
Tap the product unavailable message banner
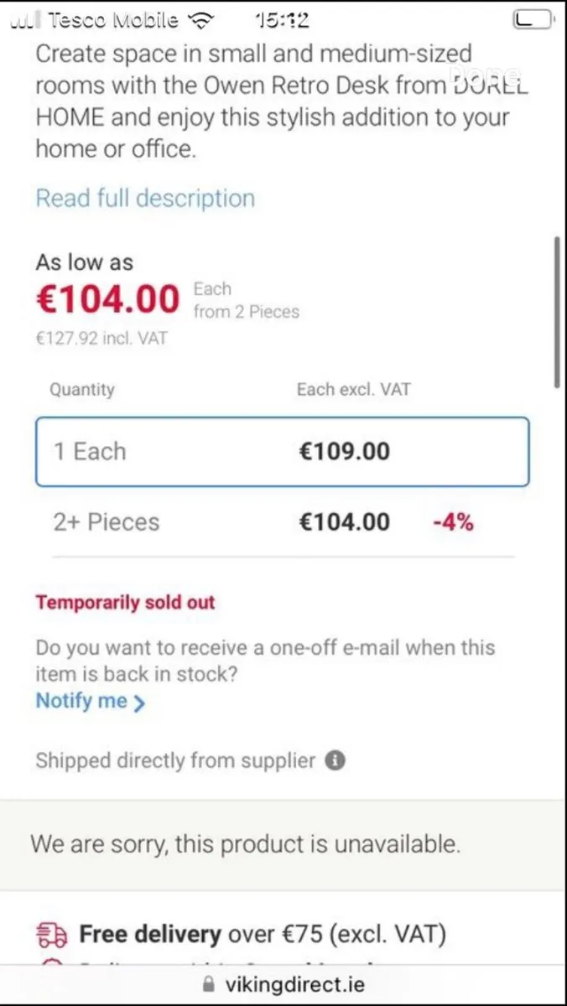pos(246,843)
